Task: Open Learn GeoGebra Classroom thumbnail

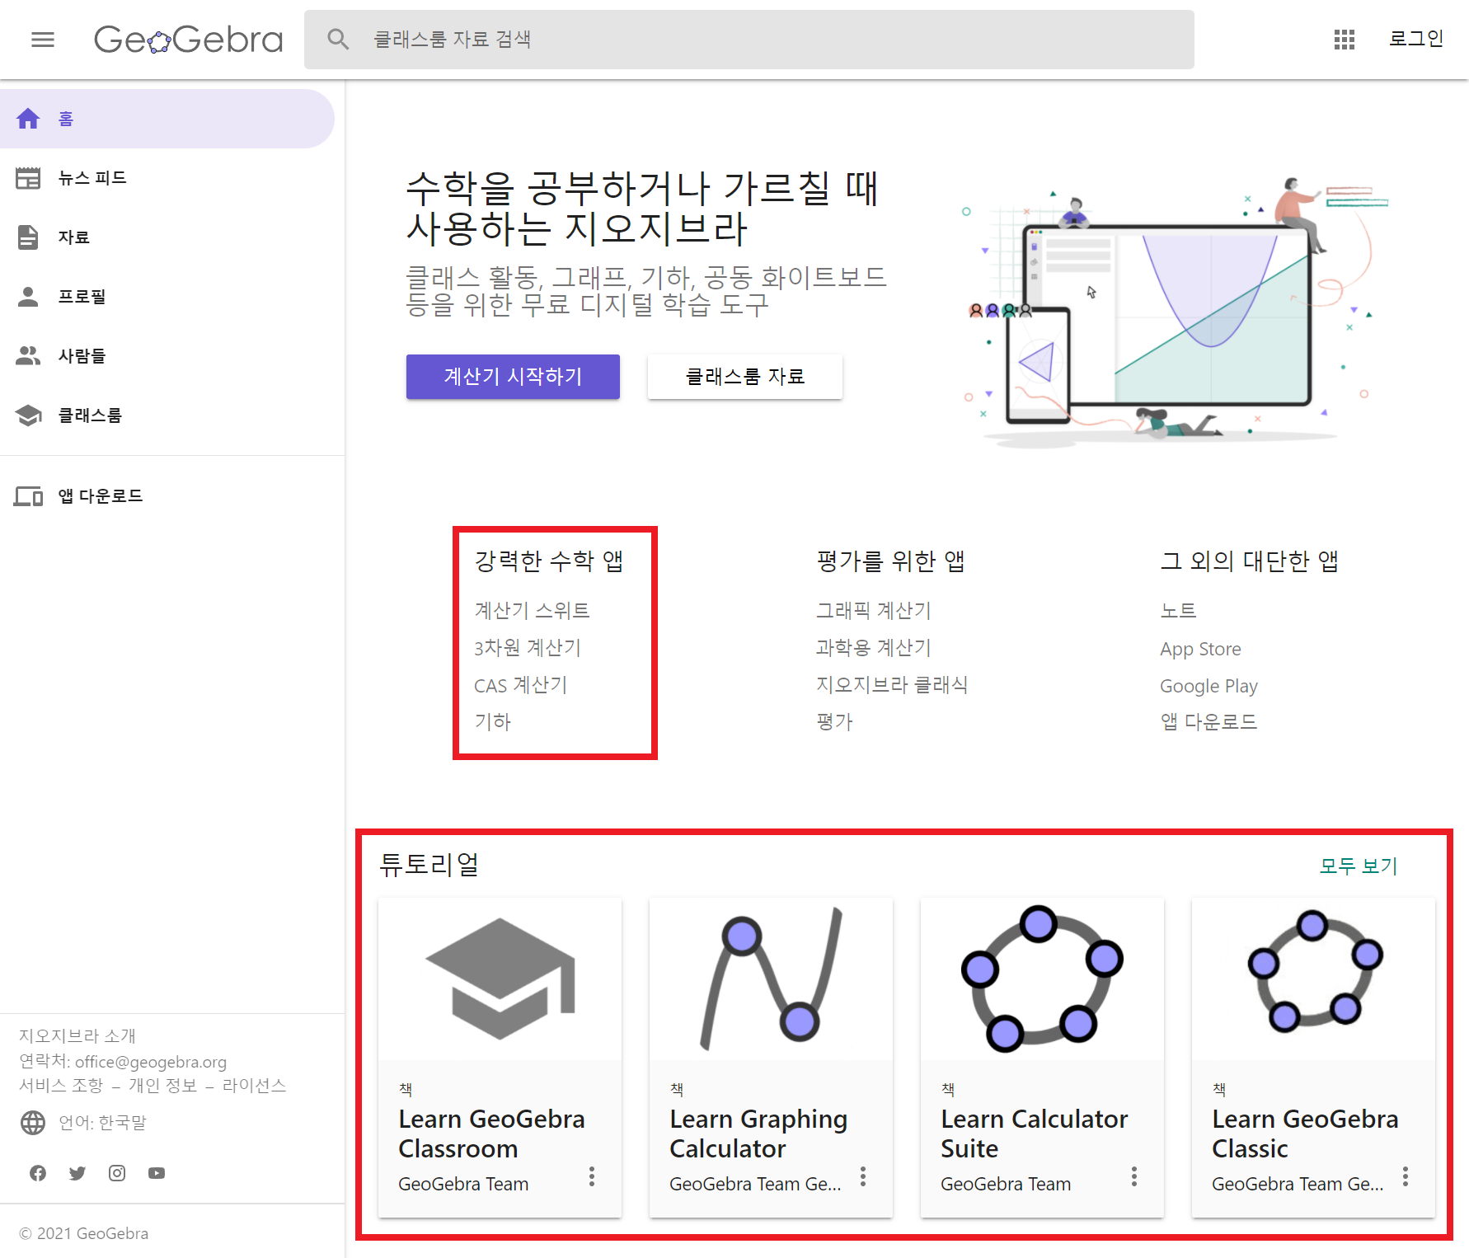Action: 500,979
